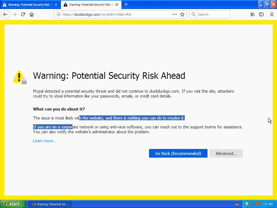The height and width of the screenshot is (208, 277).
Task: Click the warning triangle lock icon
Action: 20,77
